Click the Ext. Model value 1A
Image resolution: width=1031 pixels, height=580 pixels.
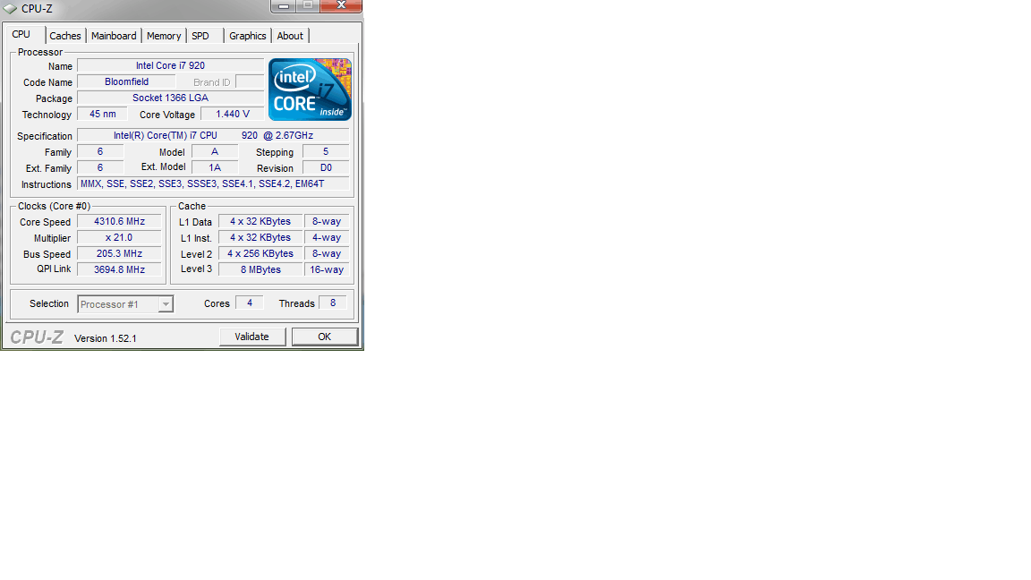click(215, 167)
